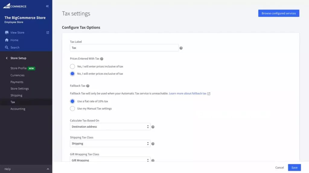Open help tooltip beside Tax Label field
This screenshot has height=173, width=309.
[x=181, y=48]
